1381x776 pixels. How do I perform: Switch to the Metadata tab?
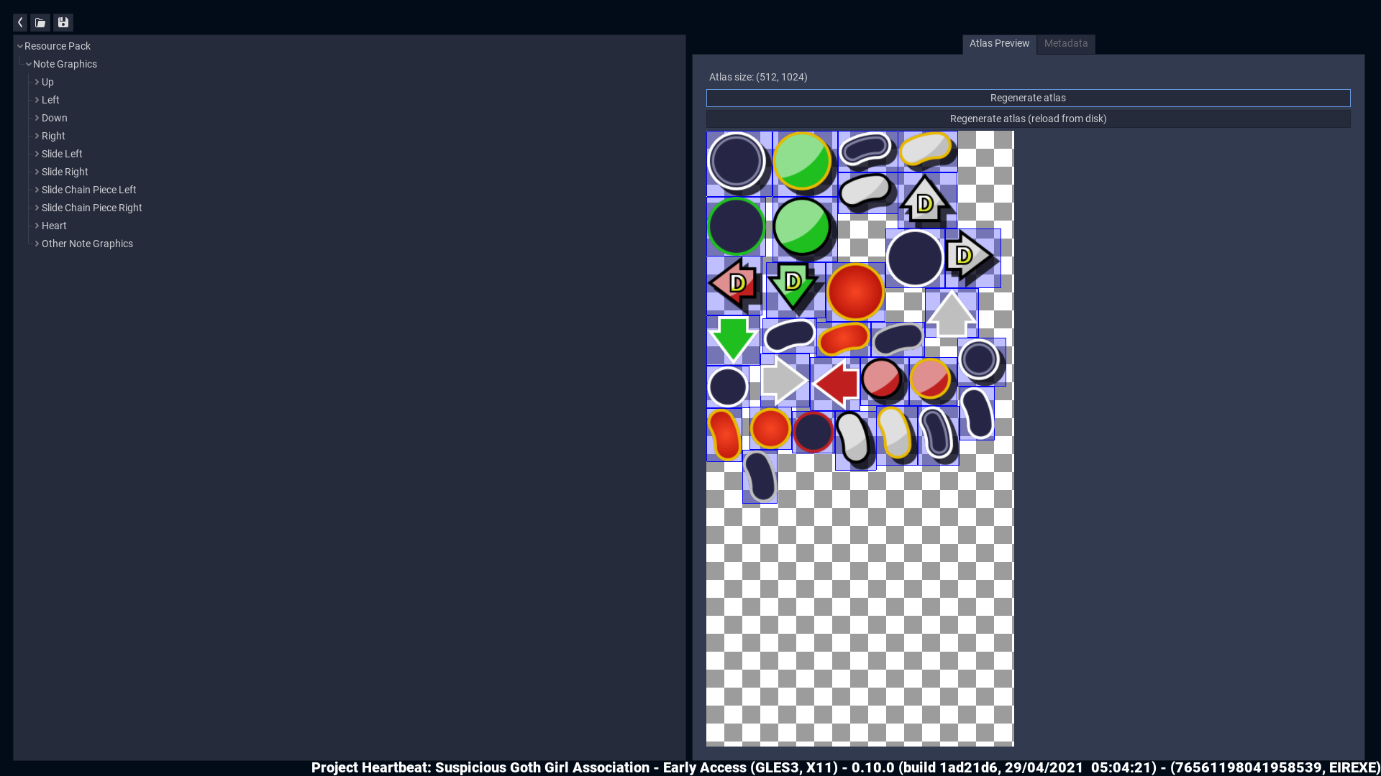point(1066,44)
